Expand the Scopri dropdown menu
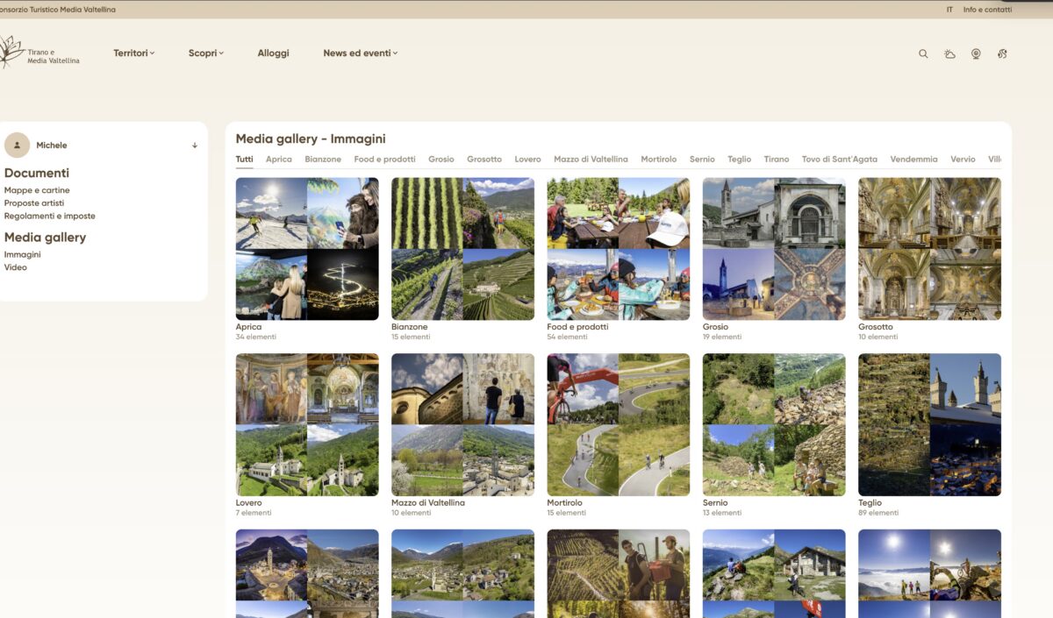1053x618 pixels. point(206,53)
